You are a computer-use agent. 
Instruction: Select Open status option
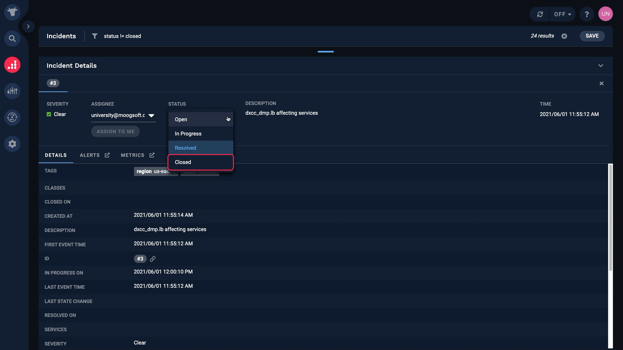tap(201, 119)
